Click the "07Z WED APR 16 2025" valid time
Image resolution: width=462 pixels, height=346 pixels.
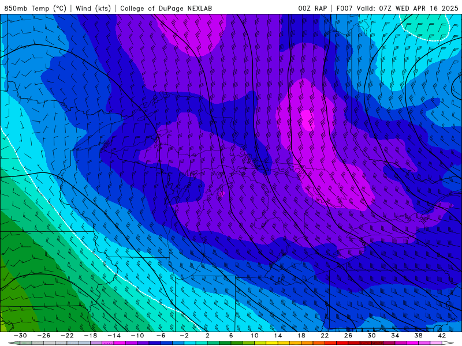pyautogui.click(x=418, y=8)
